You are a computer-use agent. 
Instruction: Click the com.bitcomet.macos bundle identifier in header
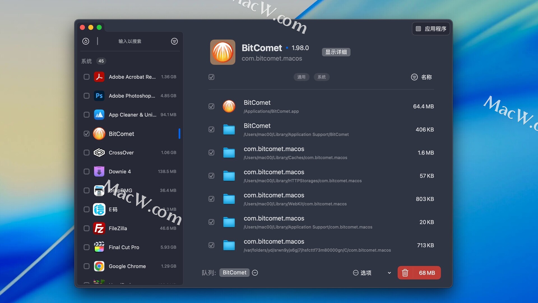(x=272, y=58)
